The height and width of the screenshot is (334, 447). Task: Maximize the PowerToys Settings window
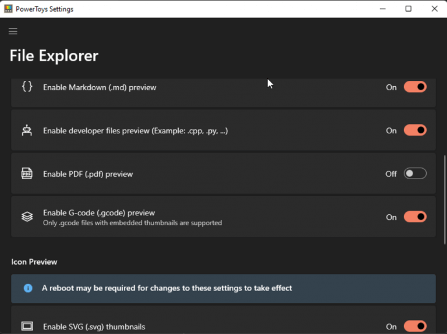(408, 9)
